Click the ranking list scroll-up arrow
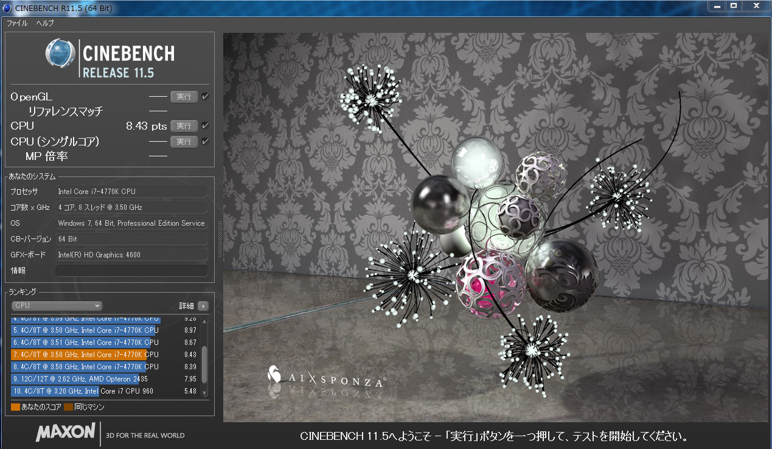 pos(204,322)
